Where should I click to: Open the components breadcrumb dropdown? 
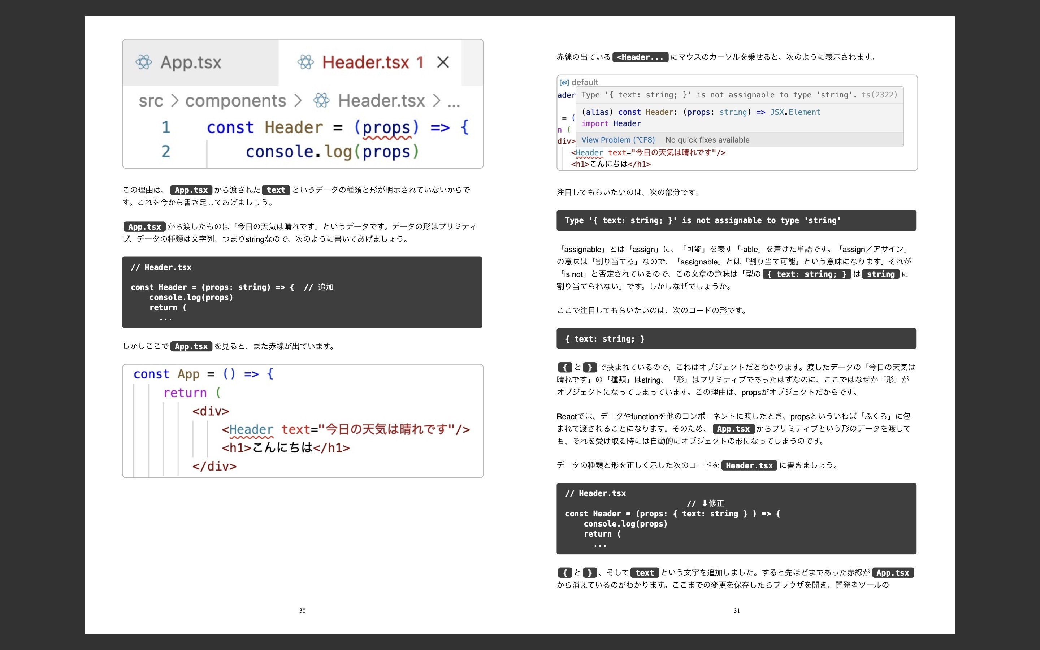(236, 100)
